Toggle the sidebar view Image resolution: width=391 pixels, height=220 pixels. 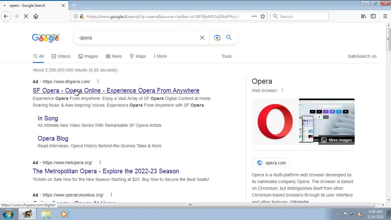(x=373, y=16)
